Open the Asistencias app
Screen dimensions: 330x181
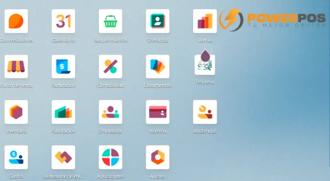[x=205, y=112]
